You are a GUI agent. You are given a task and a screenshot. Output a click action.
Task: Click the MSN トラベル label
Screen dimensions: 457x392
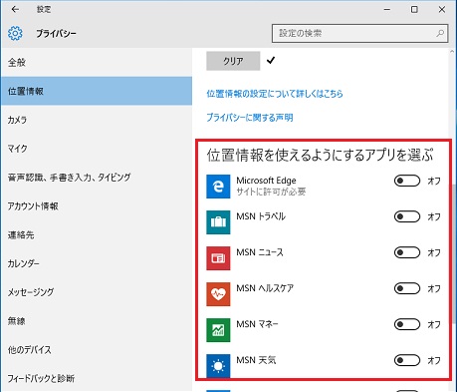coord(261,216)
